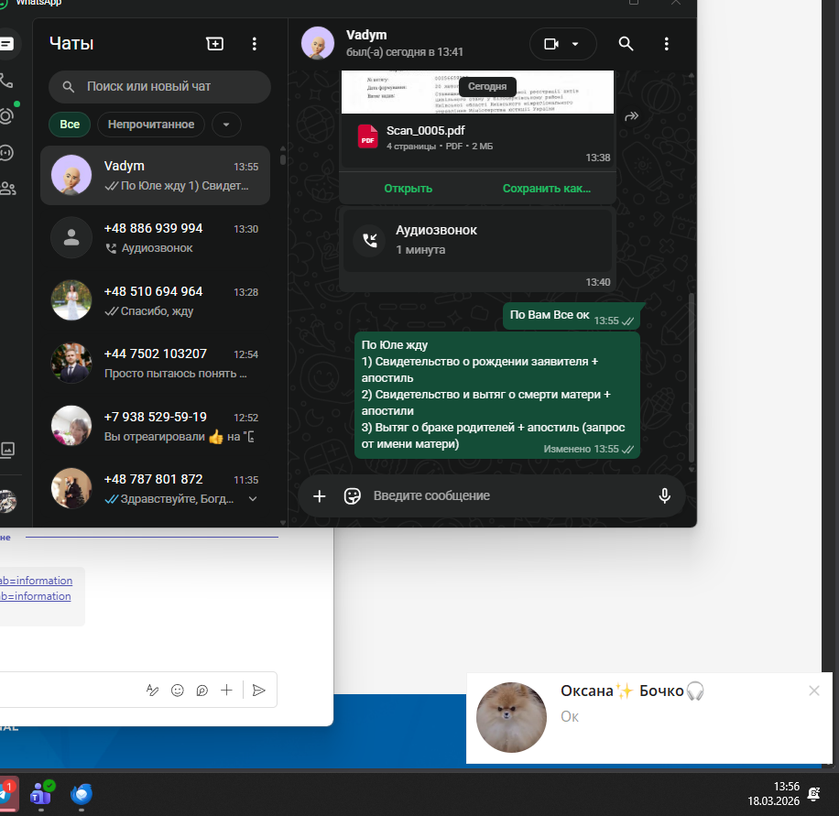Screen dimensions: 839x816
Task: Click the По Вам Все ок message
Action: [x=571, y=316]
